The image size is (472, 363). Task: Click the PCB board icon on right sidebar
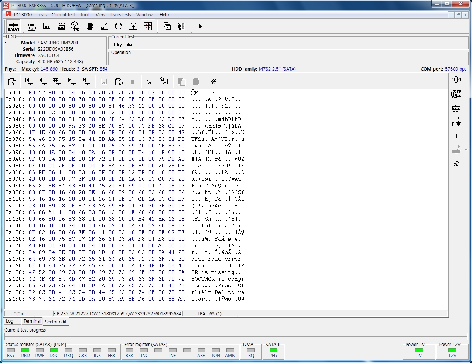tap(456, 94)
